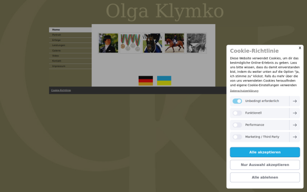The height and width of the screenshot is (192, 307).
Task: Expand Marketing / Third Party details arrow
Action: (295, 137)
